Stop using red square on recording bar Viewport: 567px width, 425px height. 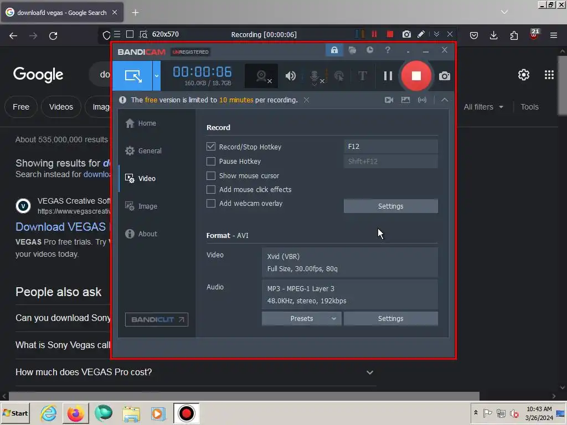tap(390, 34)
